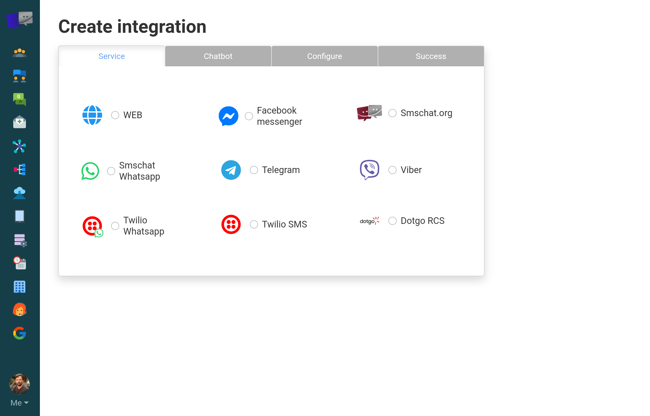The width and height of the screenshot is (650, 416).
Task: Click the dotgo logo icon
Action: pos(369,221)
